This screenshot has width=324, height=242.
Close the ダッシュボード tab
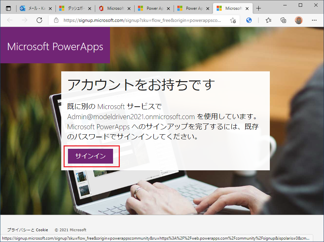pos(90,8)
